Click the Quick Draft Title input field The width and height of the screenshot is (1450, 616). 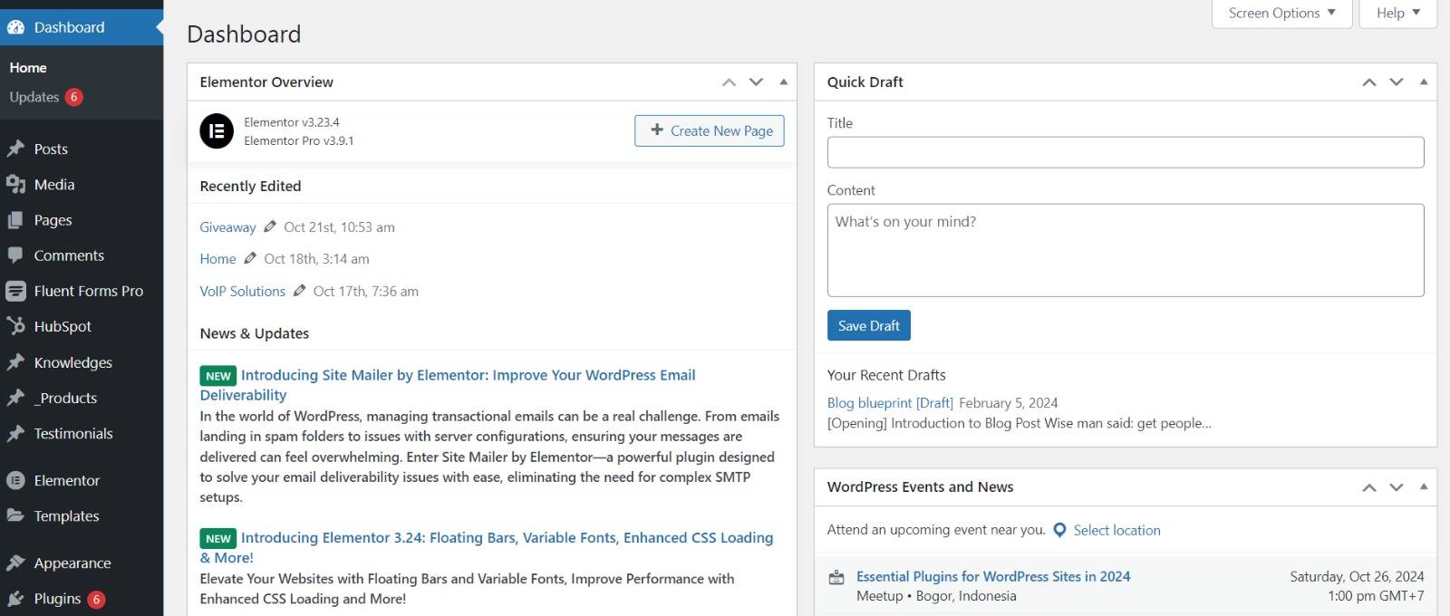[1125, 152]
